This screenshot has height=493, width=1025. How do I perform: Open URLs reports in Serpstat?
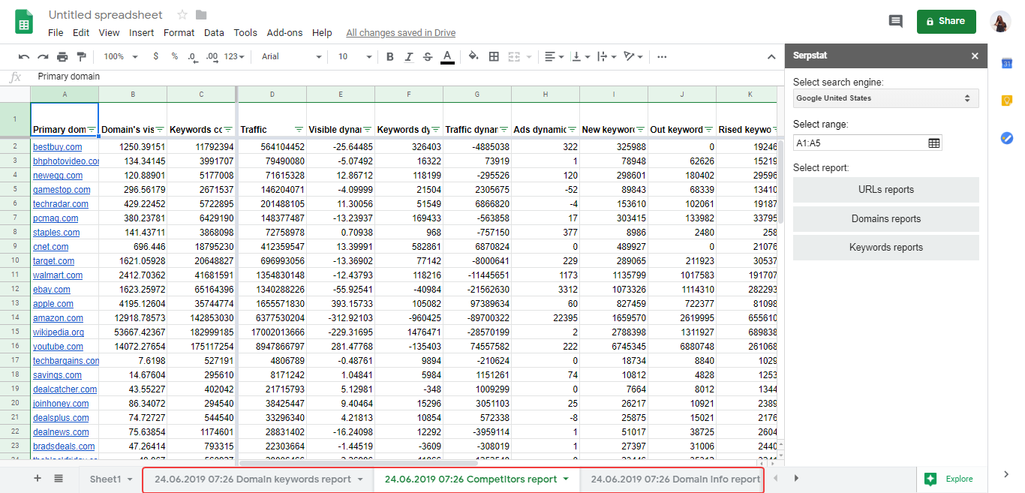tap(886, 190)
